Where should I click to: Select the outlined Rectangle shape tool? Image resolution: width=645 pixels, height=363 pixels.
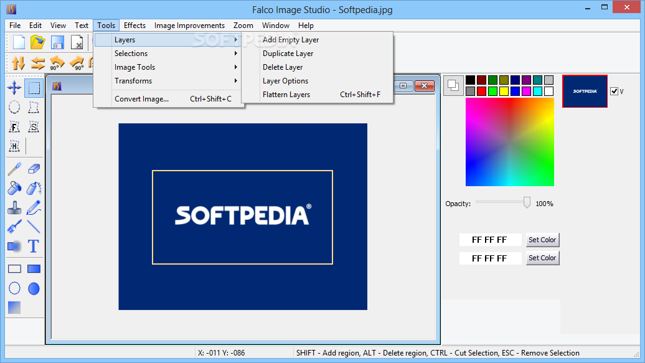point(14,269)
